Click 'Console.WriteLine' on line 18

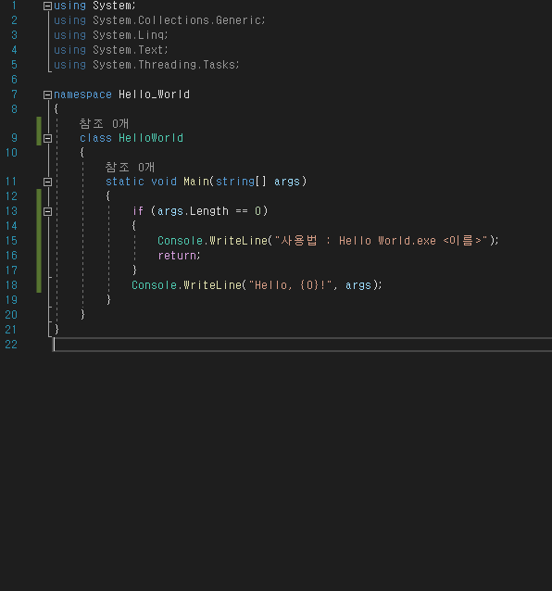tap(186, 285)
